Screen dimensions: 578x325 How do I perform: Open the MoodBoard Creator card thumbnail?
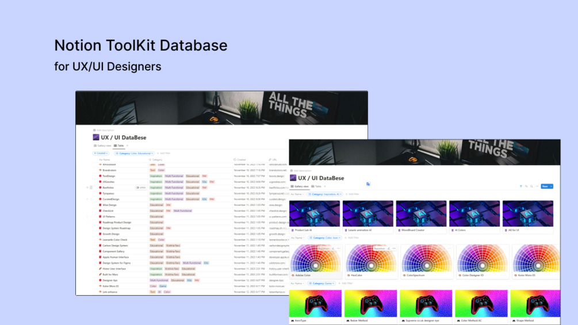pos(421,214)
